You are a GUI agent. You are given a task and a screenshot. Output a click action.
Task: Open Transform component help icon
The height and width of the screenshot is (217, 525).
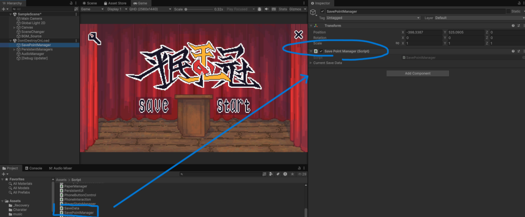(513, 26)
